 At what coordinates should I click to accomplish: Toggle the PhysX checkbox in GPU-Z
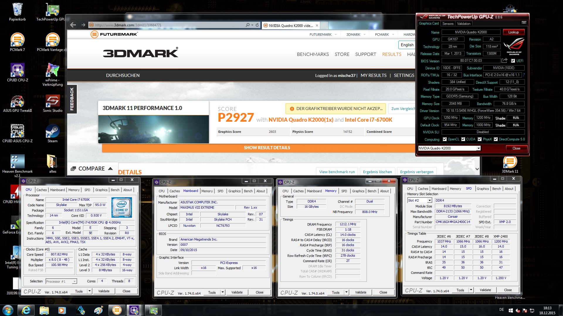click(480, 139)
